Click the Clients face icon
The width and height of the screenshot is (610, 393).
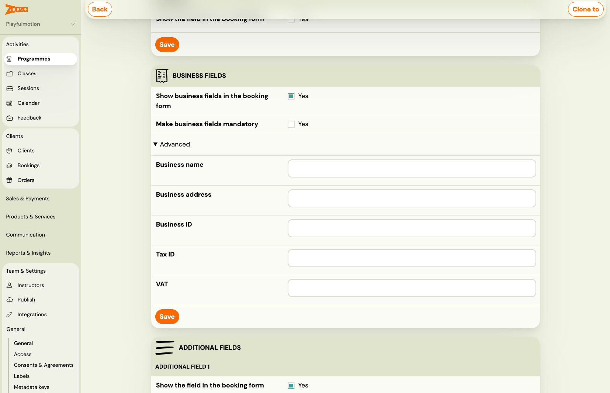point(10,151)
